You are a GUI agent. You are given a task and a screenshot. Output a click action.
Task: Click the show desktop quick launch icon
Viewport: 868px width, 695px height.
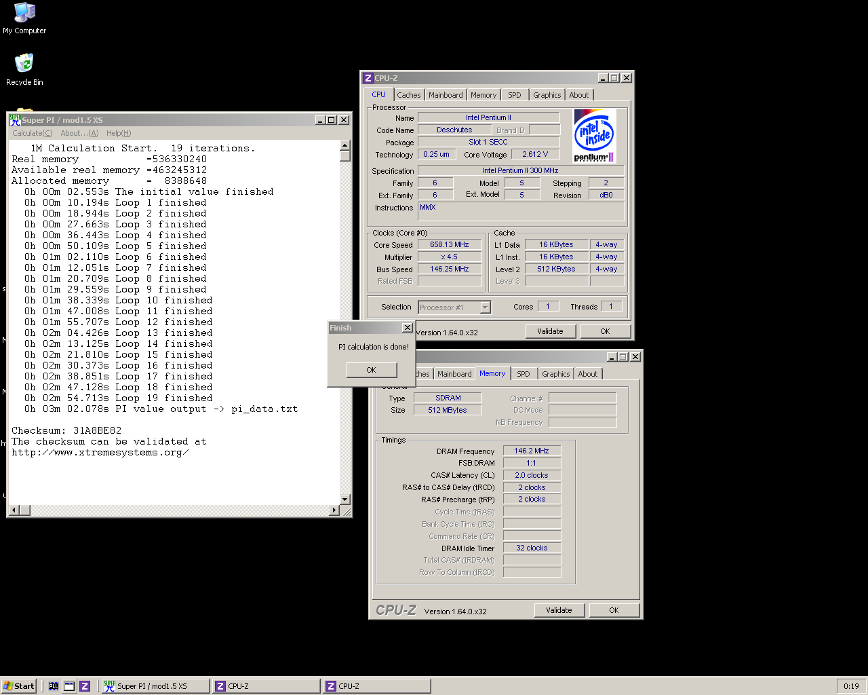click(x=69, y=686)
